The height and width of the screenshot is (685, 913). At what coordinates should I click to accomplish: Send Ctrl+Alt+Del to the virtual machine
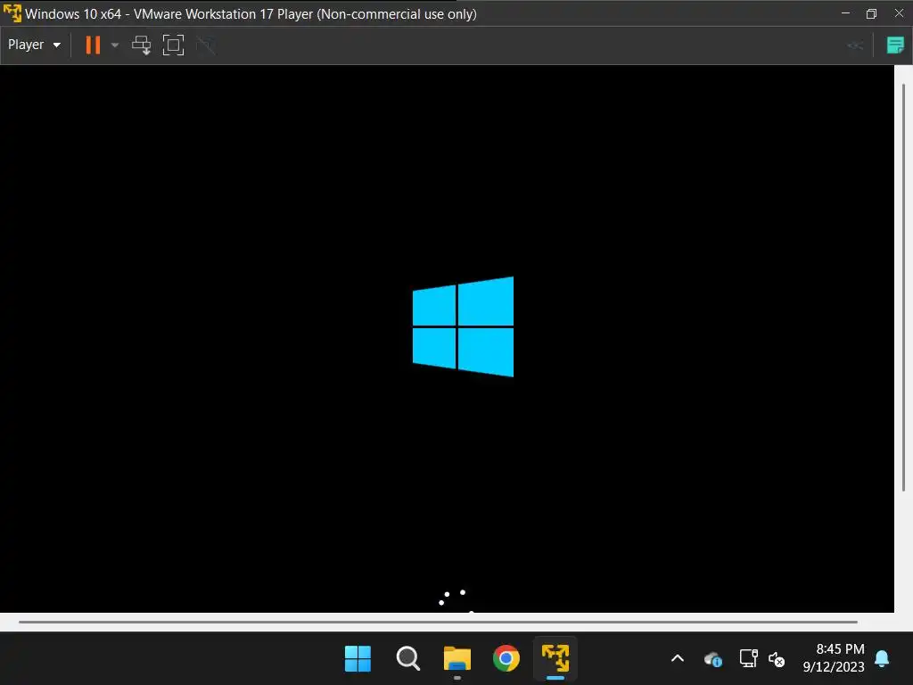(x=142, y=45)
